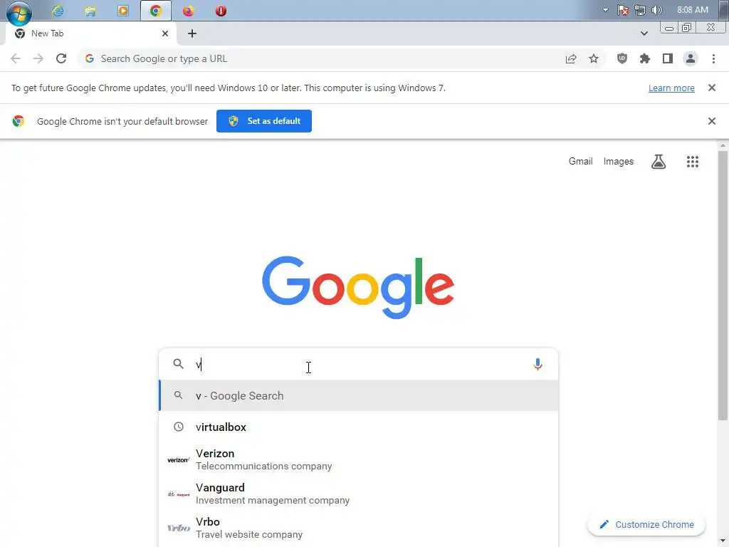The image size is (729, 547).
Task: Show hidden system tray icons
Action: pos(605,10)
